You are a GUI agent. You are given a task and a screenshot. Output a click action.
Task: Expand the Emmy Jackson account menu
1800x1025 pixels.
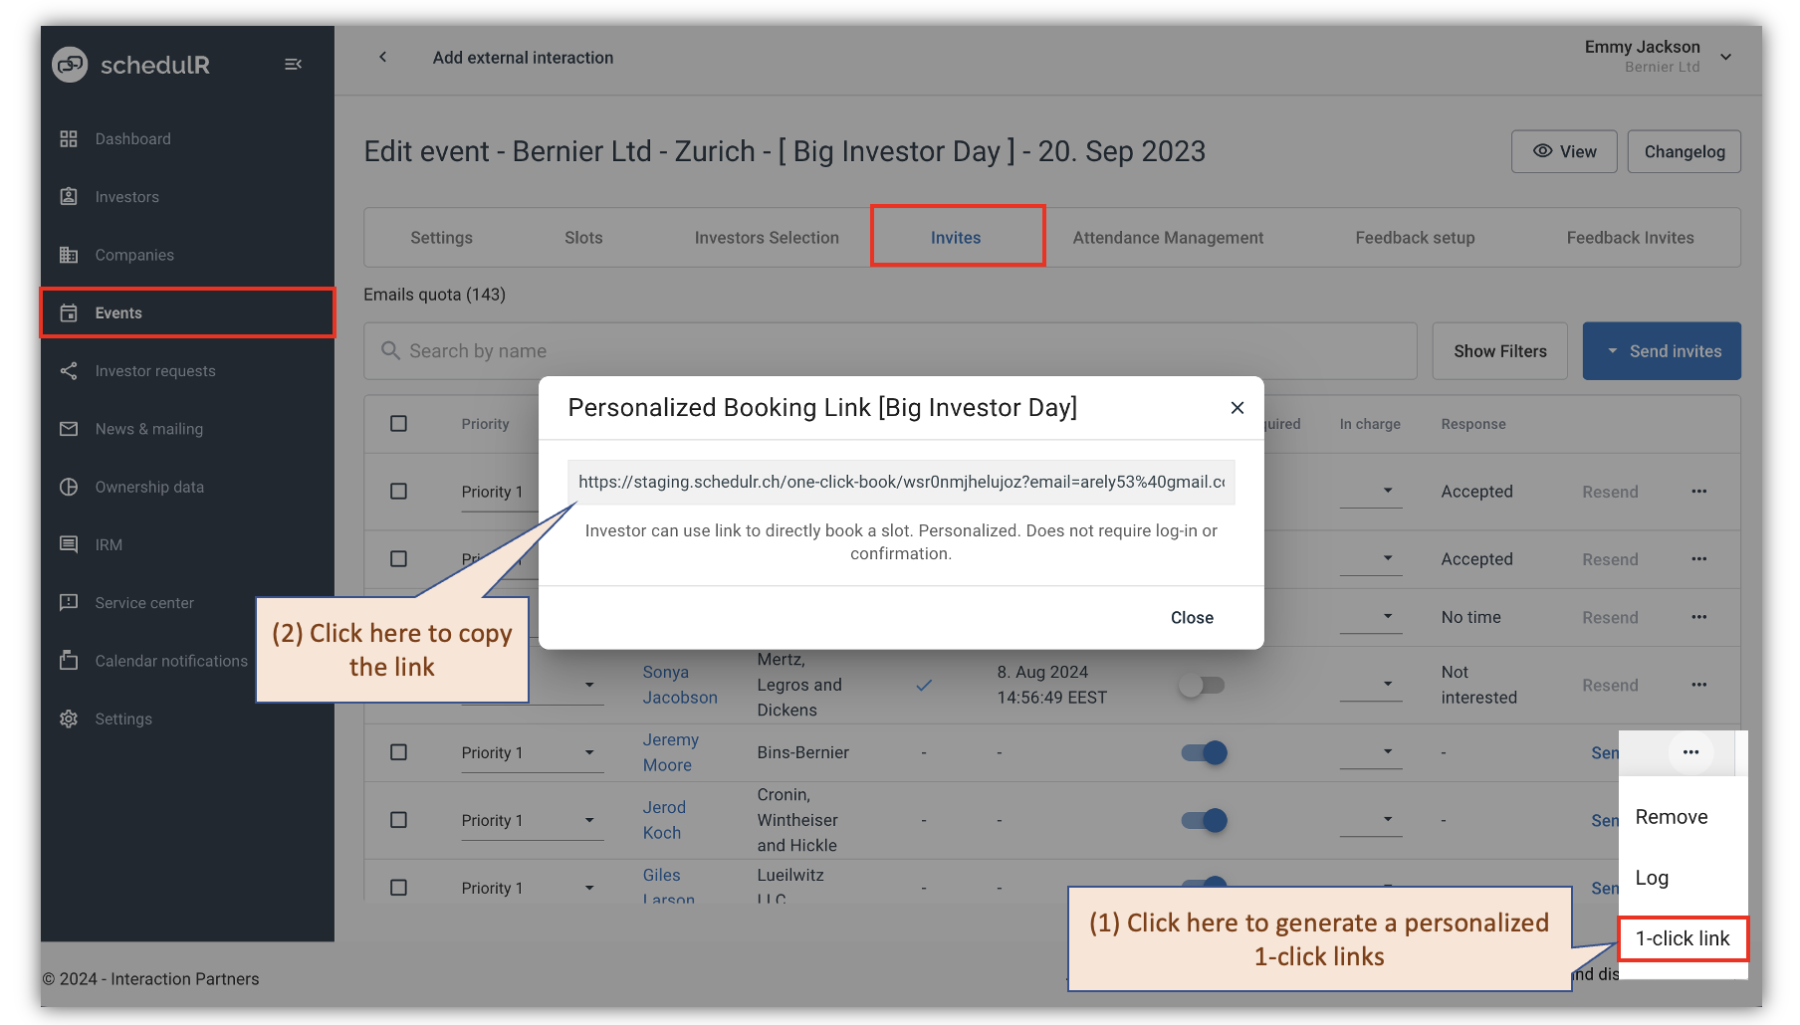pyautogui.click(x=1726, y=57)
